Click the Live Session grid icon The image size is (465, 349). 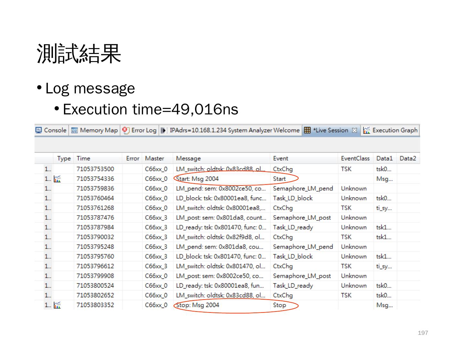307,130
